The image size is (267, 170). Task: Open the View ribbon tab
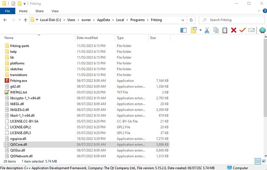55,11
